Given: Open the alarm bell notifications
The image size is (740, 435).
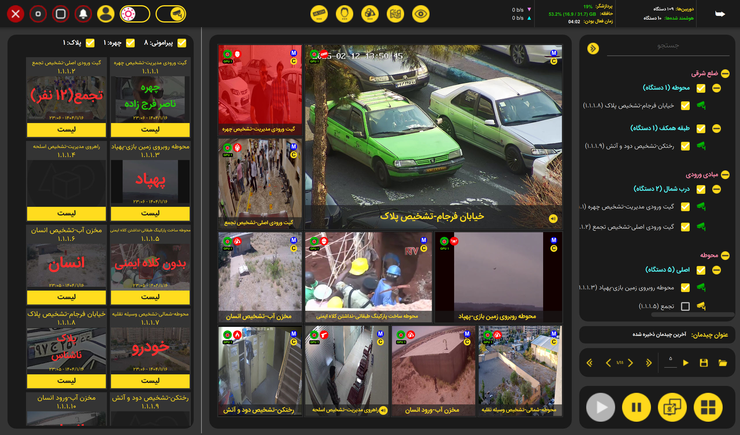Looking at the screenshot, I should [83, 14].
